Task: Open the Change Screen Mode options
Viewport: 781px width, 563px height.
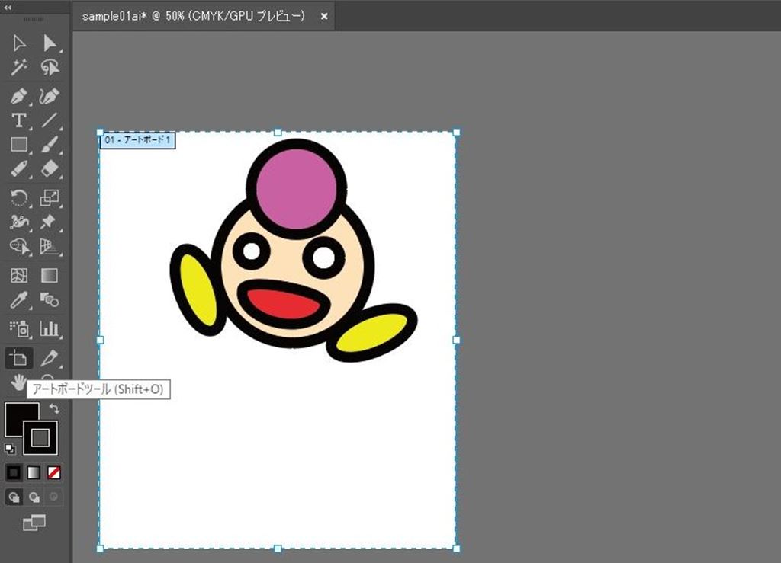Action: click(34, 523)
